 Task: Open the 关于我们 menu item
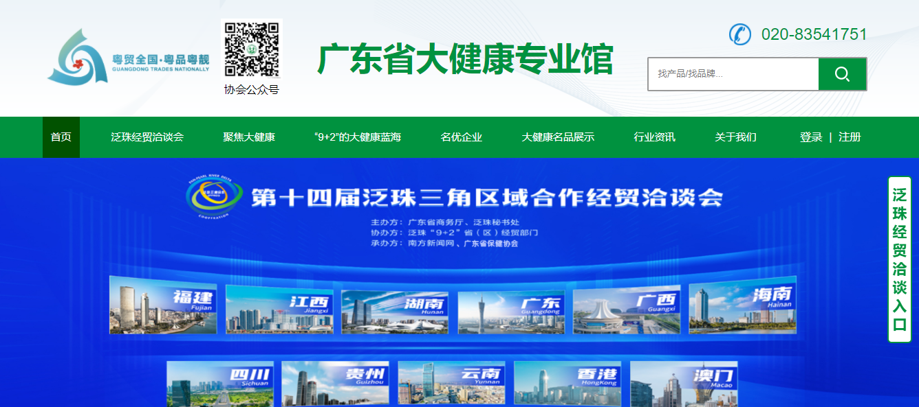coord(735,137)
